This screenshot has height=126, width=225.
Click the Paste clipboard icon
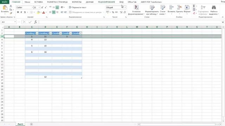(5, 8)
